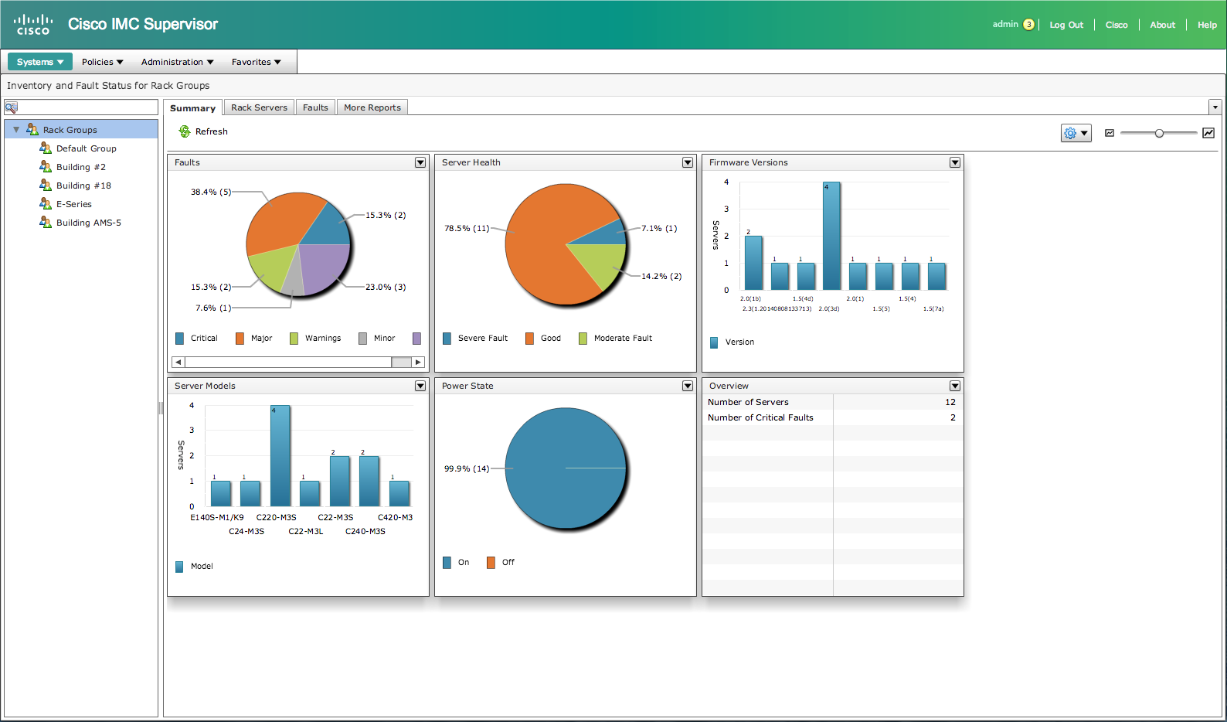This screenshot has height=722, width=1227.
Task: Click the Default Group people icon
Action: 46,148
